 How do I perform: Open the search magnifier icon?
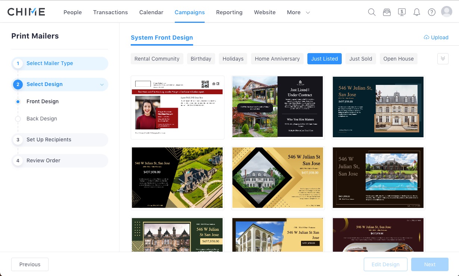coord(372,12)
